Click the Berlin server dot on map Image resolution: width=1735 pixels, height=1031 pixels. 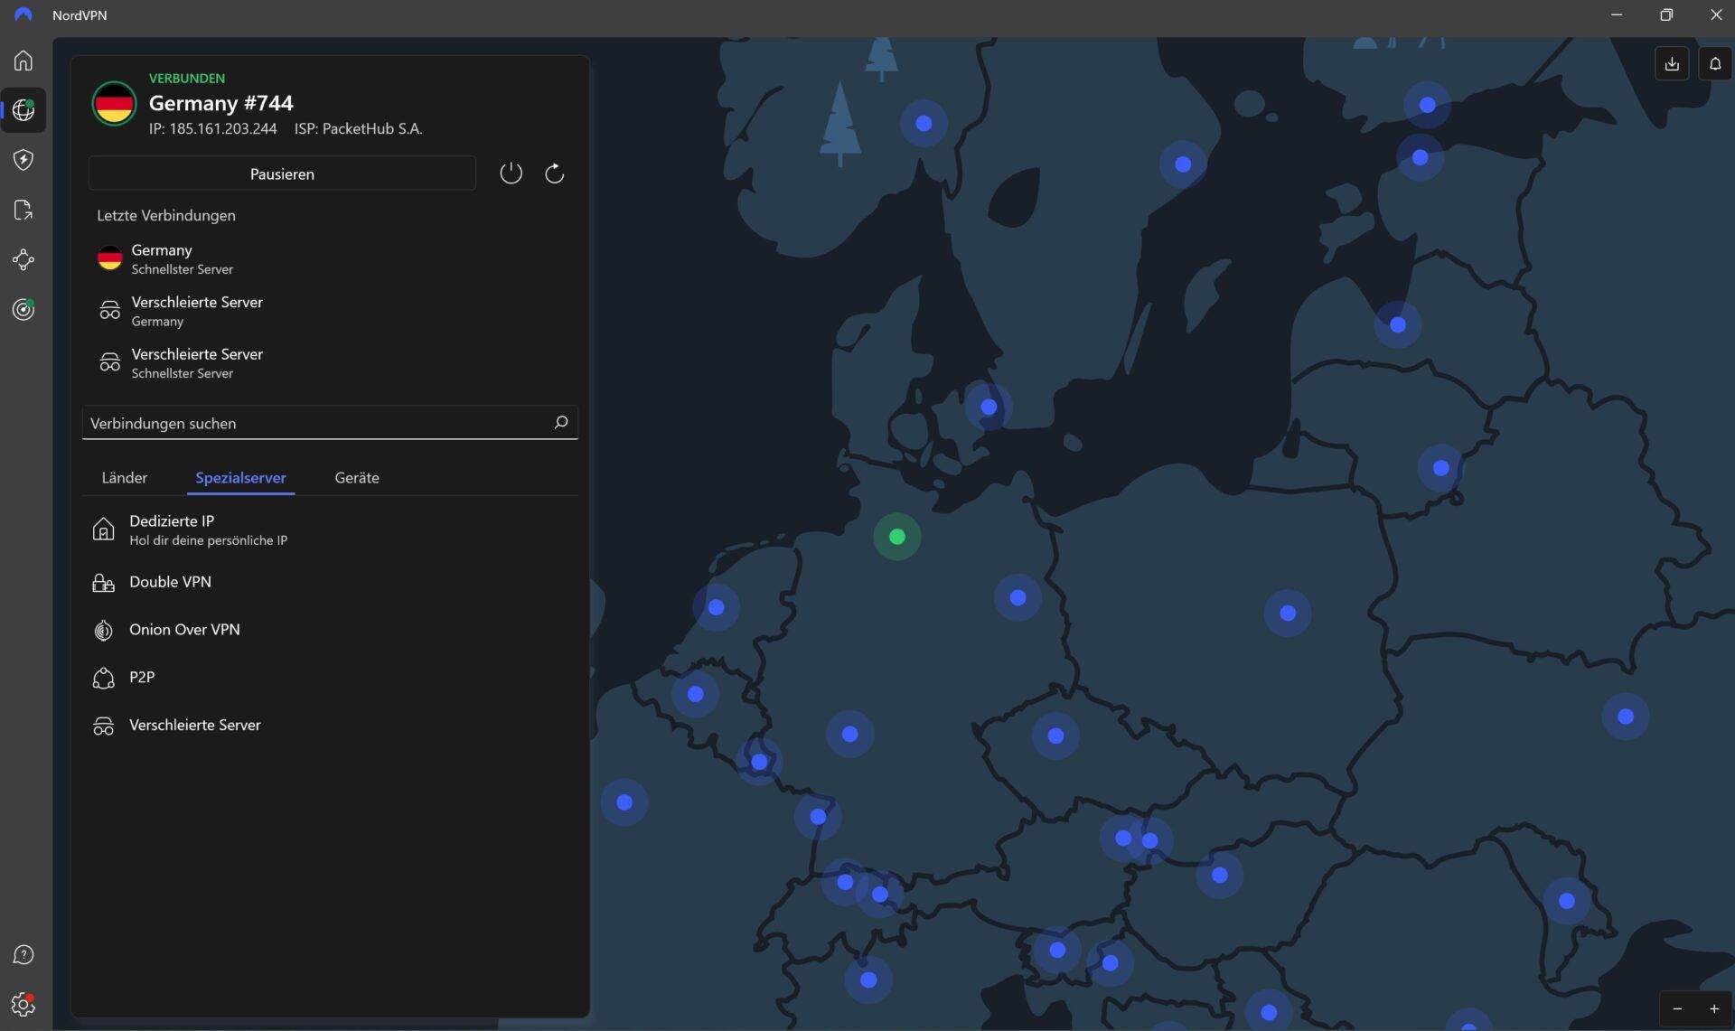click(x=1018, y=597)
